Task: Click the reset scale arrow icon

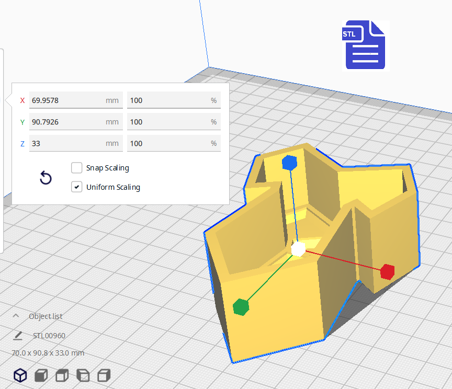Action: (46, 178)
